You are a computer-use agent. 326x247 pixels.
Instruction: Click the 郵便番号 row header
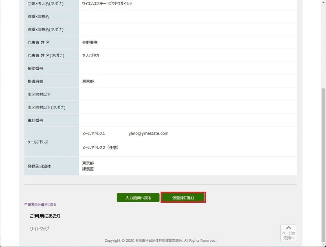52,68
